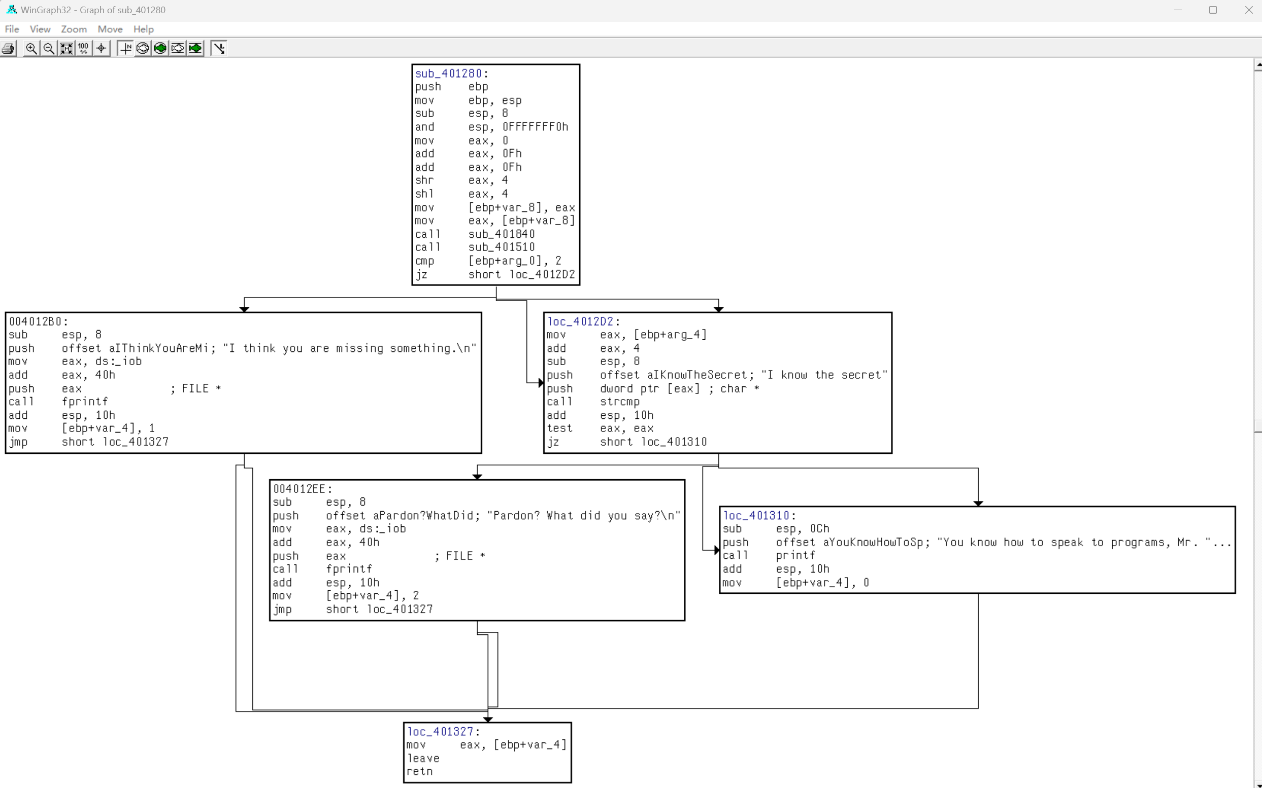Click the 'test eax, eax' instruction
Viewport: 1262px width, 788px height.
(x=600, y=428)
